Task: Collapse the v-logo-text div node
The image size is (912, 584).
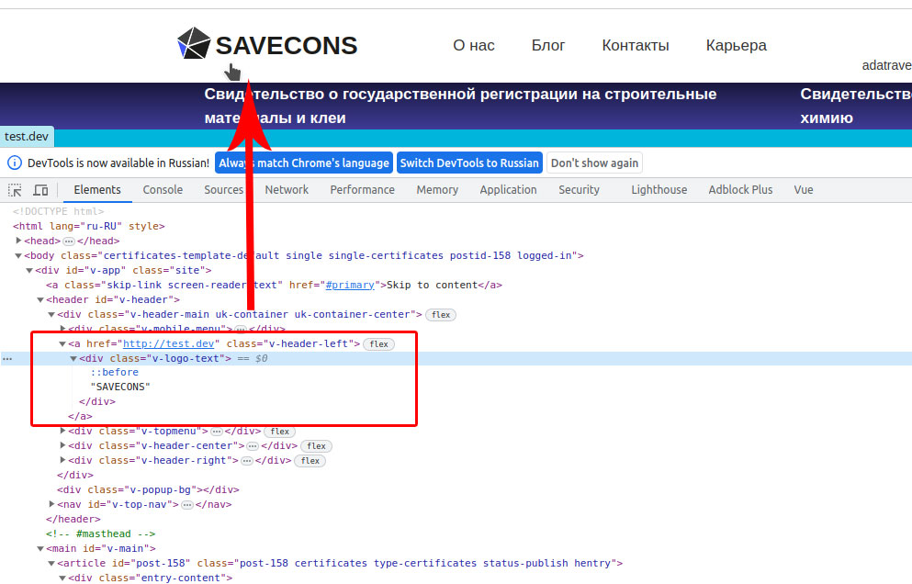Action: pyautogui.click(x=74, y=359)
